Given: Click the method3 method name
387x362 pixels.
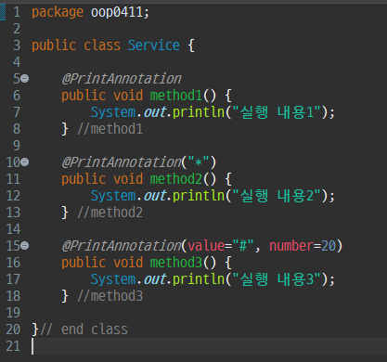Looking at the screenshot, I should coord(176,263).
